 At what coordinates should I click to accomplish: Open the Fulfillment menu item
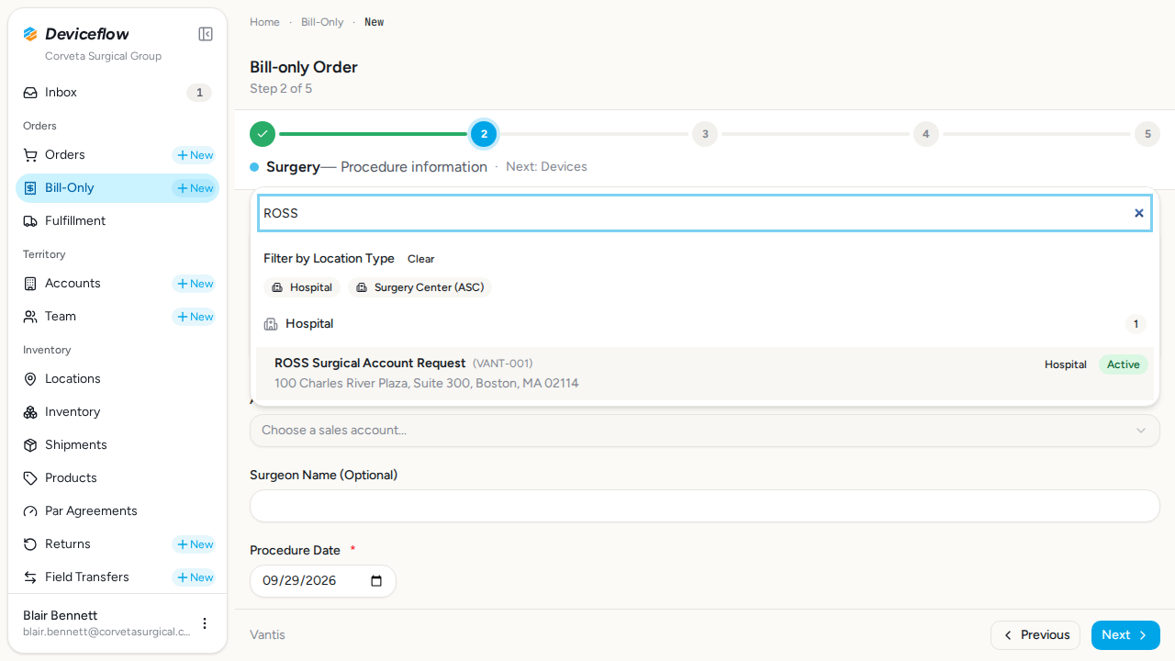117,221
